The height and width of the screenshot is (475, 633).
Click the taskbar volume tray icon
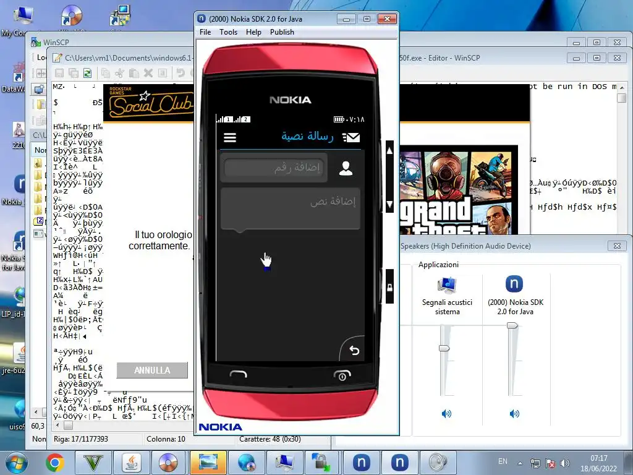(565, 463)
